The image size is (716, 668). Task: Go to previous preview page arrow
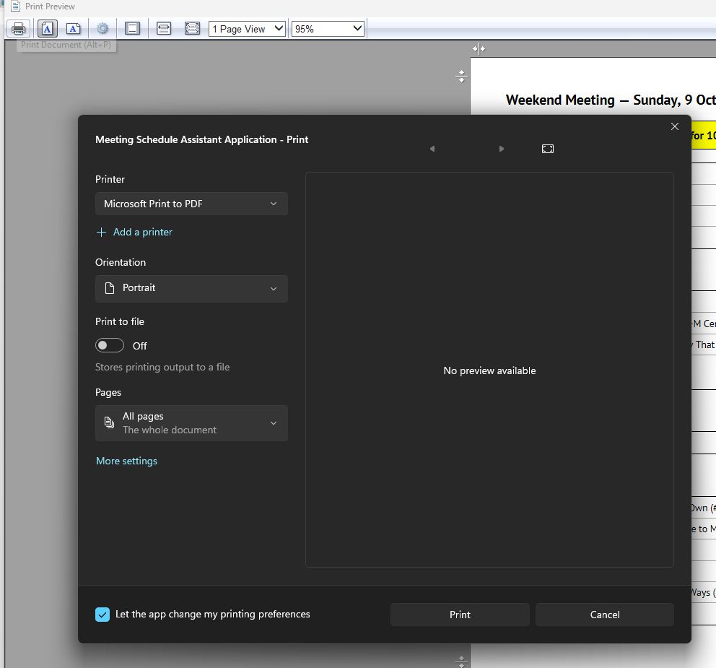(432, 149)
